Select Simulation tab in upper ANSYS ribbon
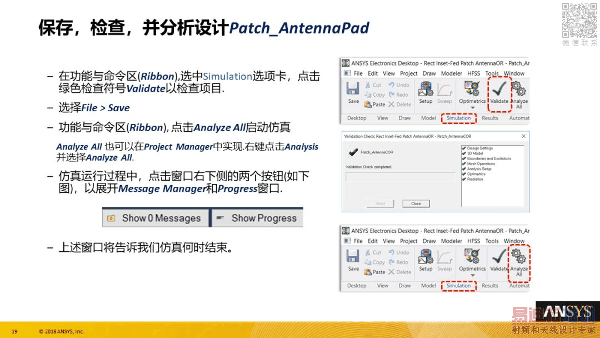The height and width of the screenshot is (338, 600). (x=458, y=118)
